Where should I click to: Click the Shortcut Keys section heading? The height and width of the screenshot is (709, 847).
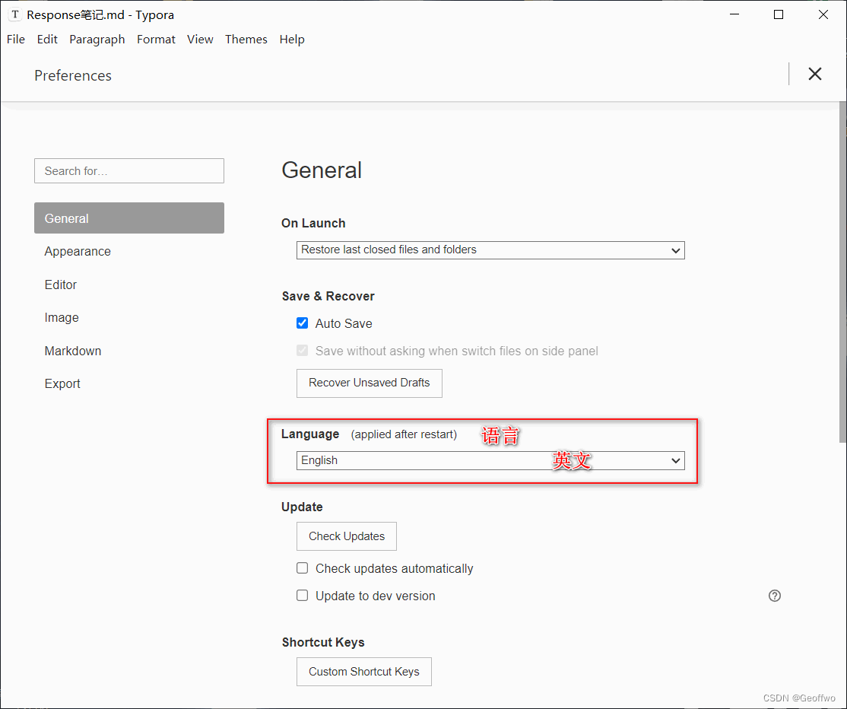[x=323, y=642]
